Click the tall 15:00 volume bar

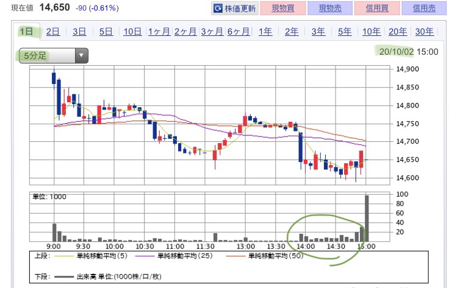point(367,219)
